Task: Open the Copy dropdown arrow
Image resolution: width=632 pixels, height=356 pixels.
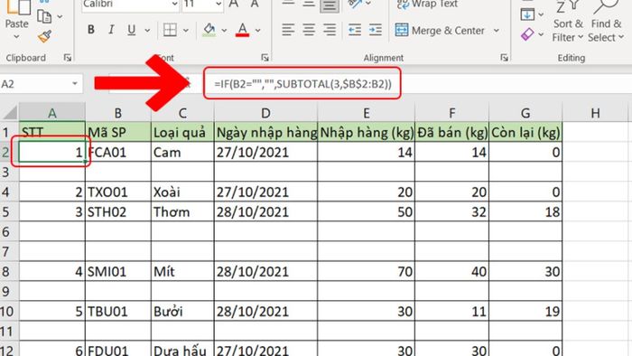Action: pos(60,17)
